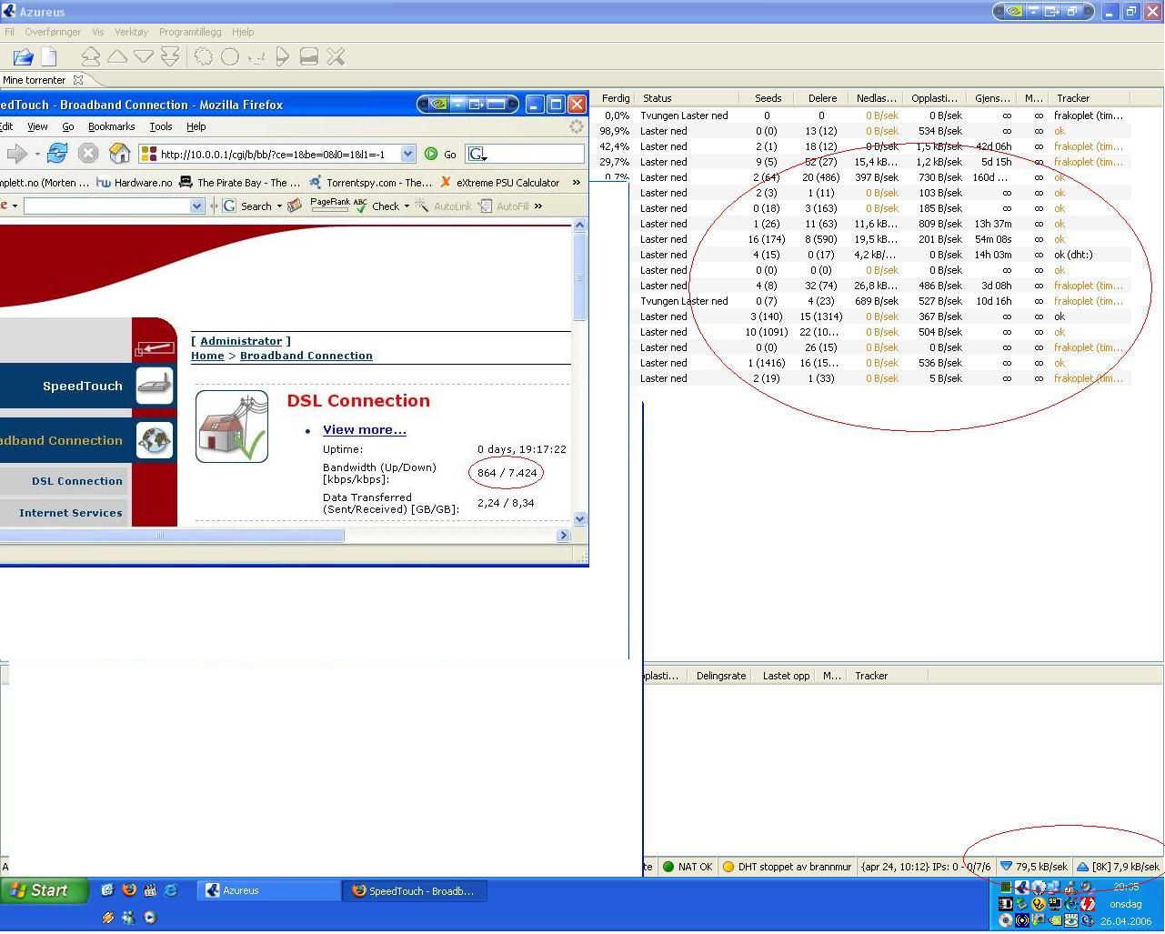Open eXtreme PSU Calculator bookmark
This screenshot has height=934, width=1165.
pos(499,182)
